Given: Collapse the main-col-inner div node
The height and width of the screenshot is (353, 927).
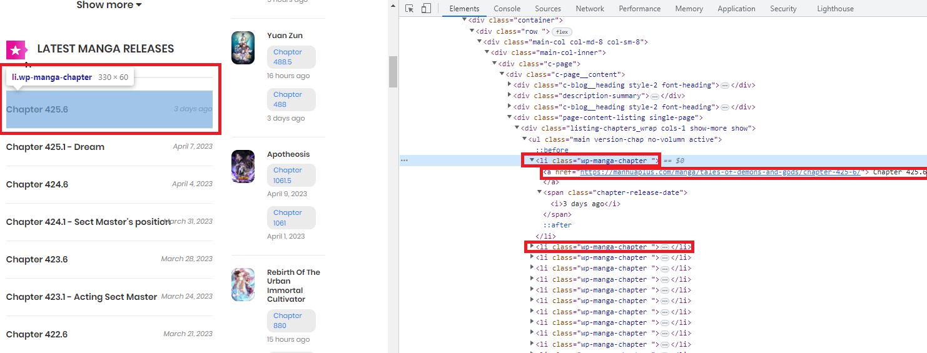Looking at the screenshot, I should click(487, 52).
